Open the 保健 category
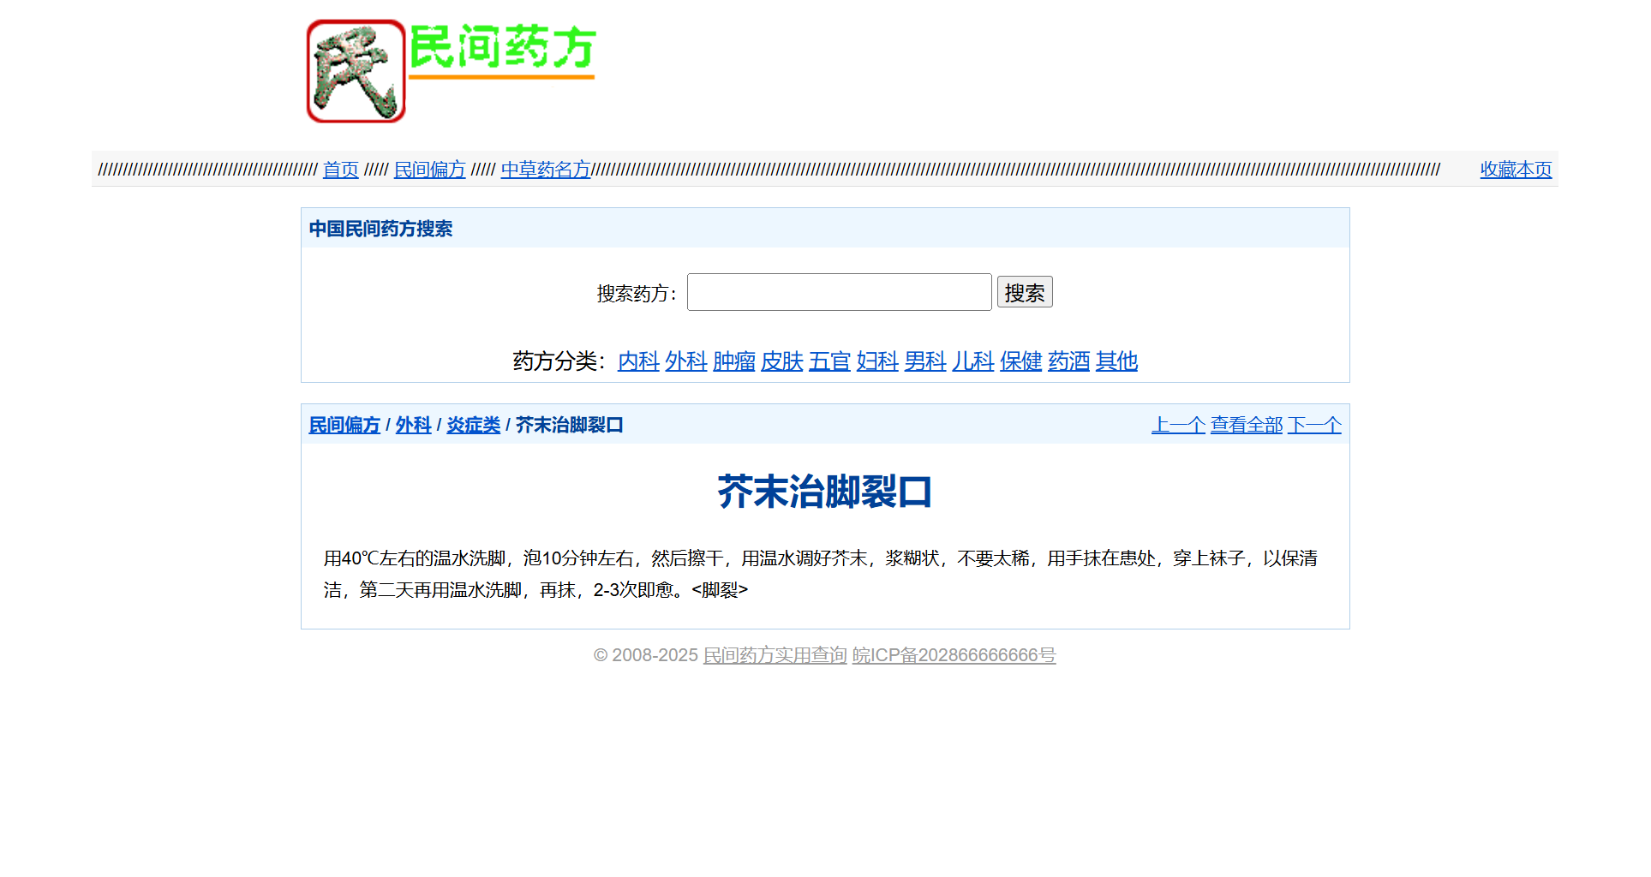The width and height of the screenshot is (1651, 877). point(1020,361)
